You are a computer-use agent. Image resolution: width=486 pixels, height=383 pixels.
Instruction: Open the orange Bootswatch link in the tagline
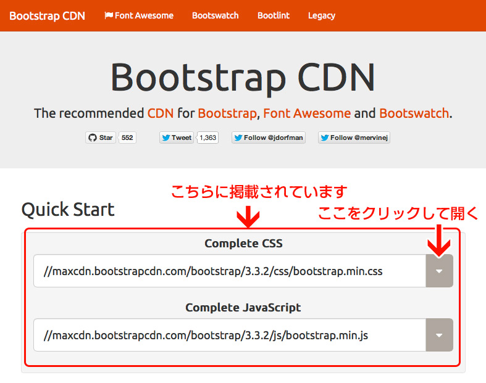click(414, 113)
